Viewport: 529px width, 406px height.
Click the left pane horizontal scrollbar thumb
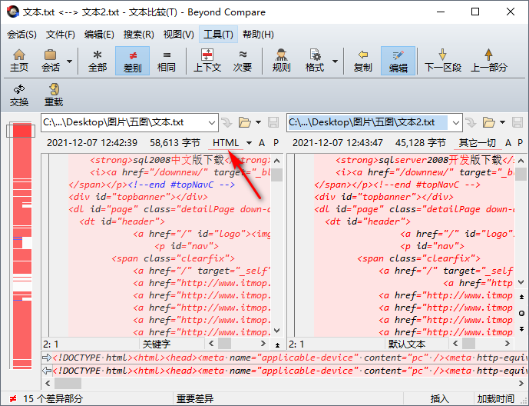coord(225,344)
